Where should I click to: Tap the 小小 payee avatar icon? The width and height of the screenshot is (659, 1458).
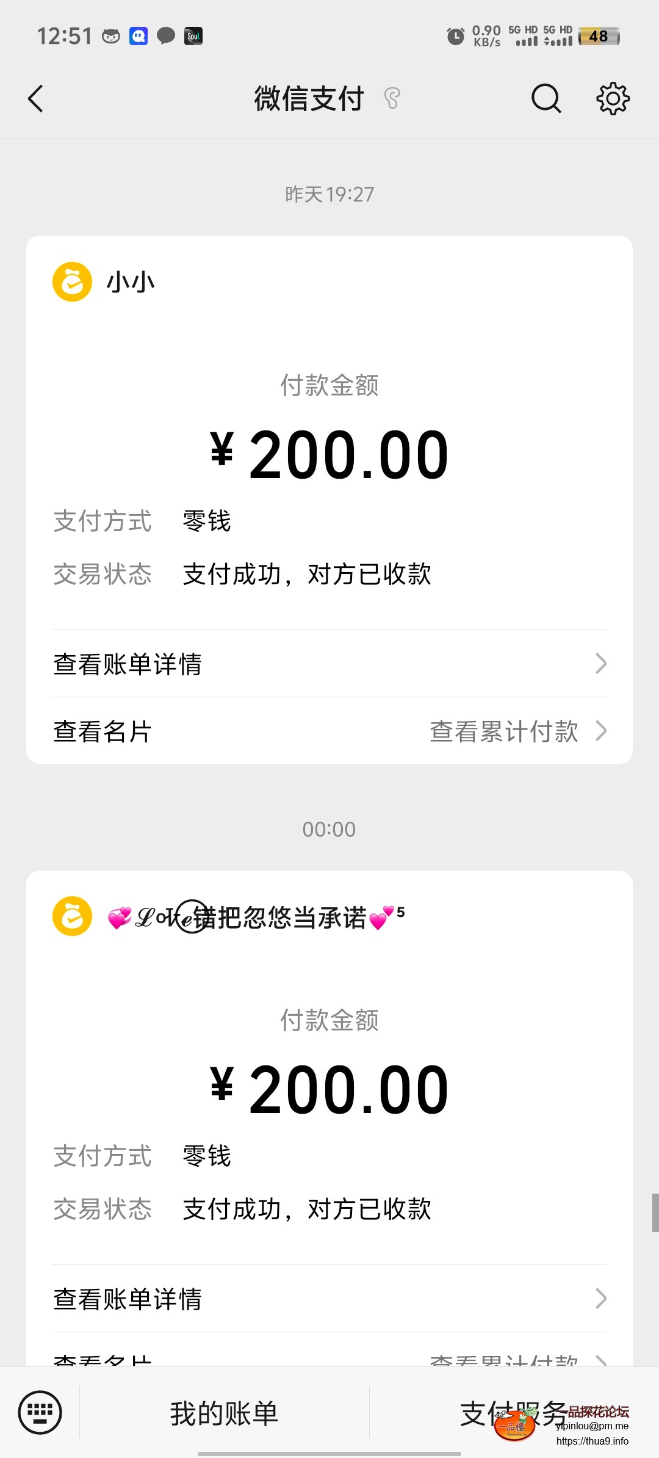pyautogui.click(x=72, y=281)
